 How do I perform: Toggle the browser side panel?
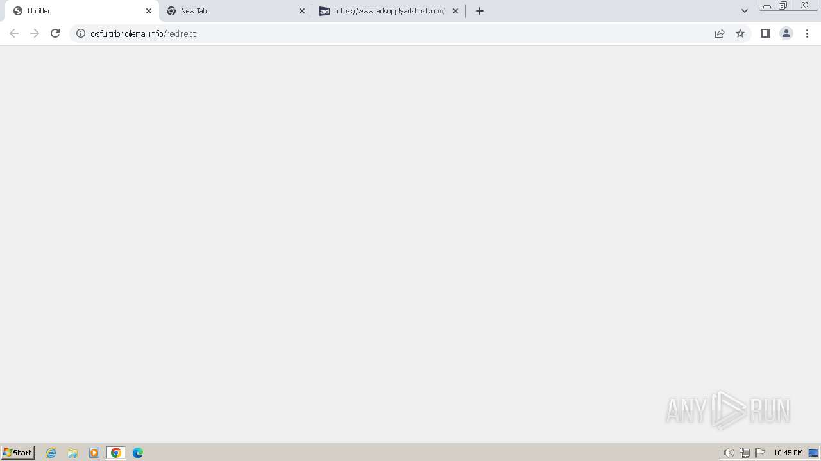(766, 33)
